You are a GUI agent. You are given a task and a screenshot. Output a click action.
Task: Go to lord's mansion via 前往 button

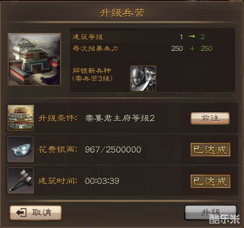[210, 118]
